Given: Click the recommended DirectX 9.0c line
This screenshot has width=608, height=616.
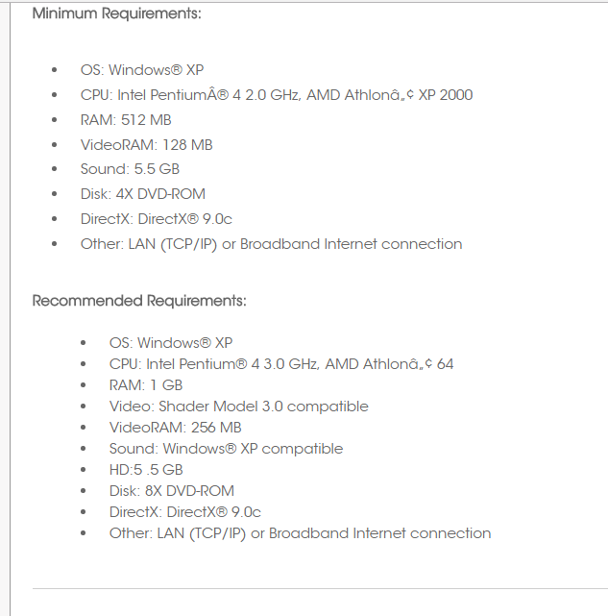Looking at the screenshot, I should click(x=185, y=512).
